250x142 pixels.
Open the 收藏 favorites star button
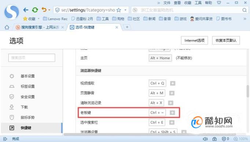[29, 19]
